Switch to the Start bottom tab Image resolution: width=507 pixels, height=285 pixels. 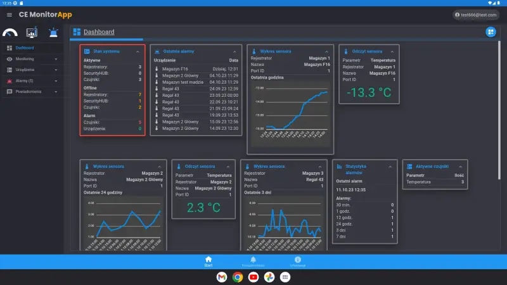tap(209, 262)
